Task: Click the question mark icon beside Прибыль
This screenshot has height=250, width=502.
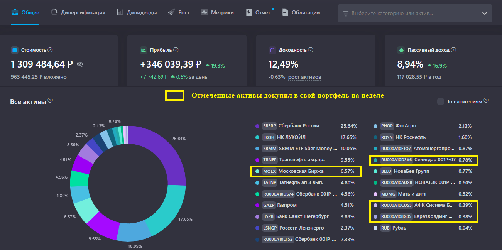Action: 176,50
